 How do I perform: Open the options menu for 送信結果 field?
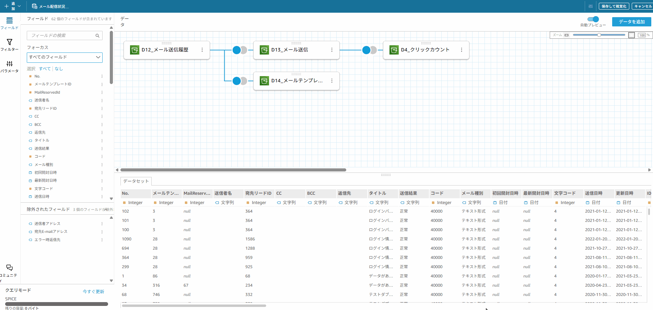point(102,148)
